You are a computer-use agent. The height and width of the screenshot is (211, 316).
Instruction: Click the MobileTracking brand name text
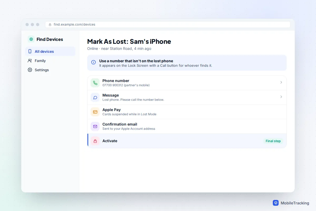[295, 203]
